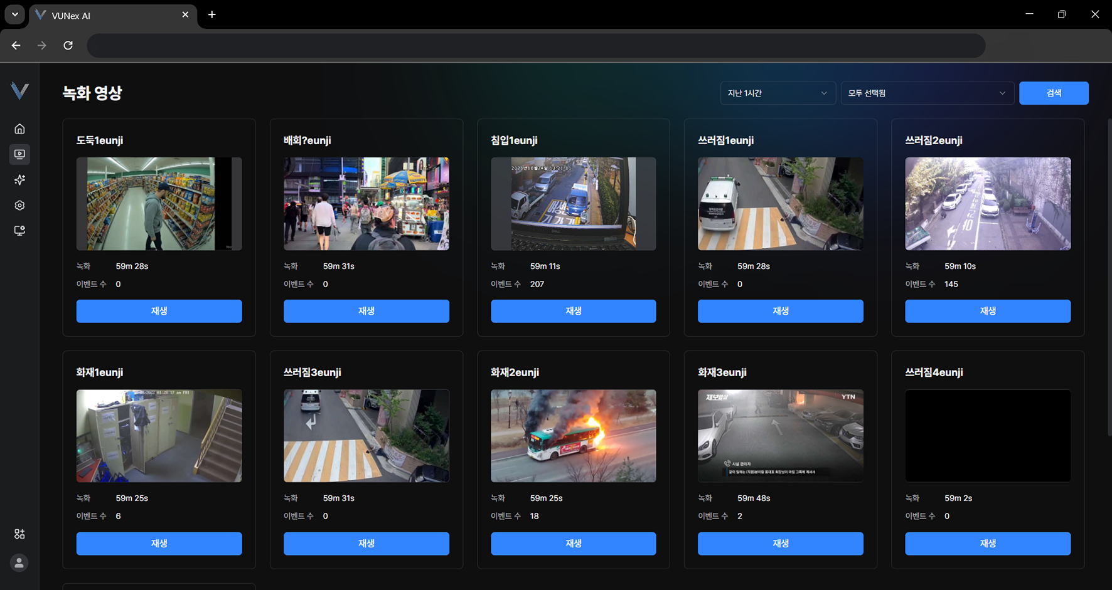Image resolution: width=1112 pixels, height=590 pixels.
Task: Click the browser address bar
Action: pos(535,46)
